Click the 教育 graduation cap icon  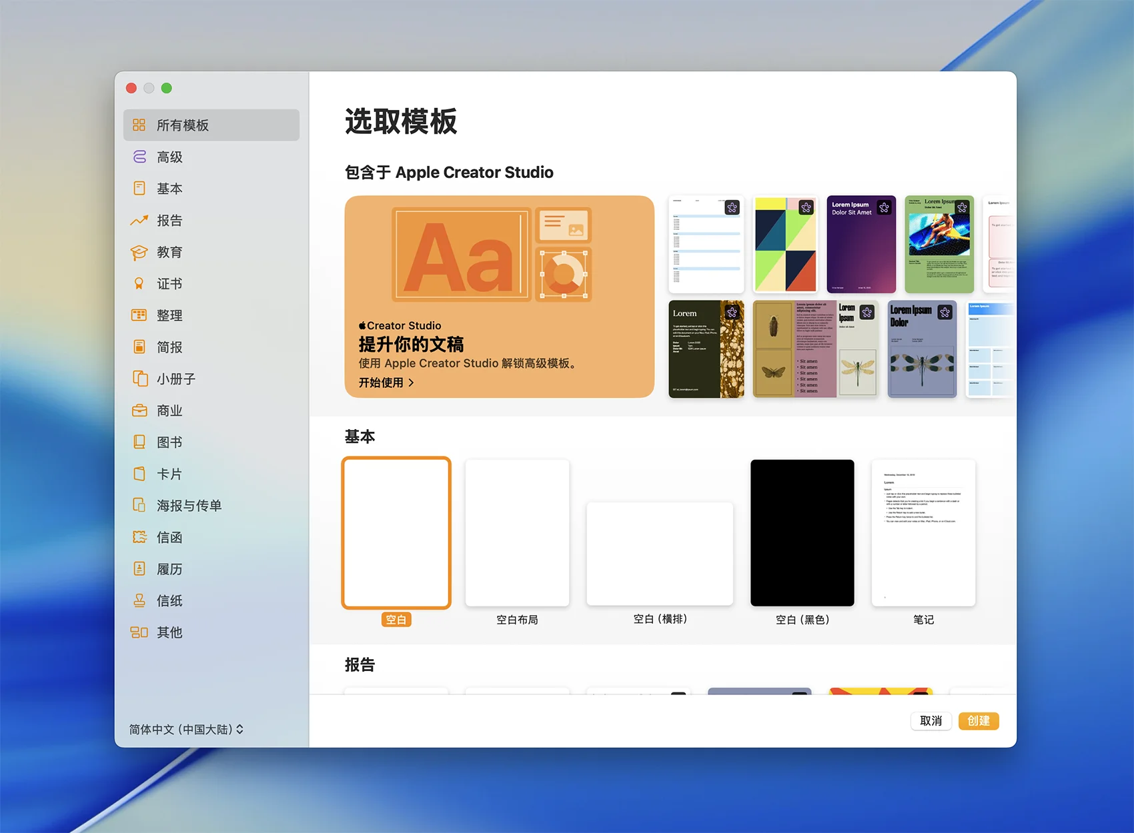[x=139, y=253]
